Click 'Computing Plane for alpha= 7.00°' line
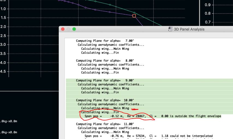 tap(105, 41)
